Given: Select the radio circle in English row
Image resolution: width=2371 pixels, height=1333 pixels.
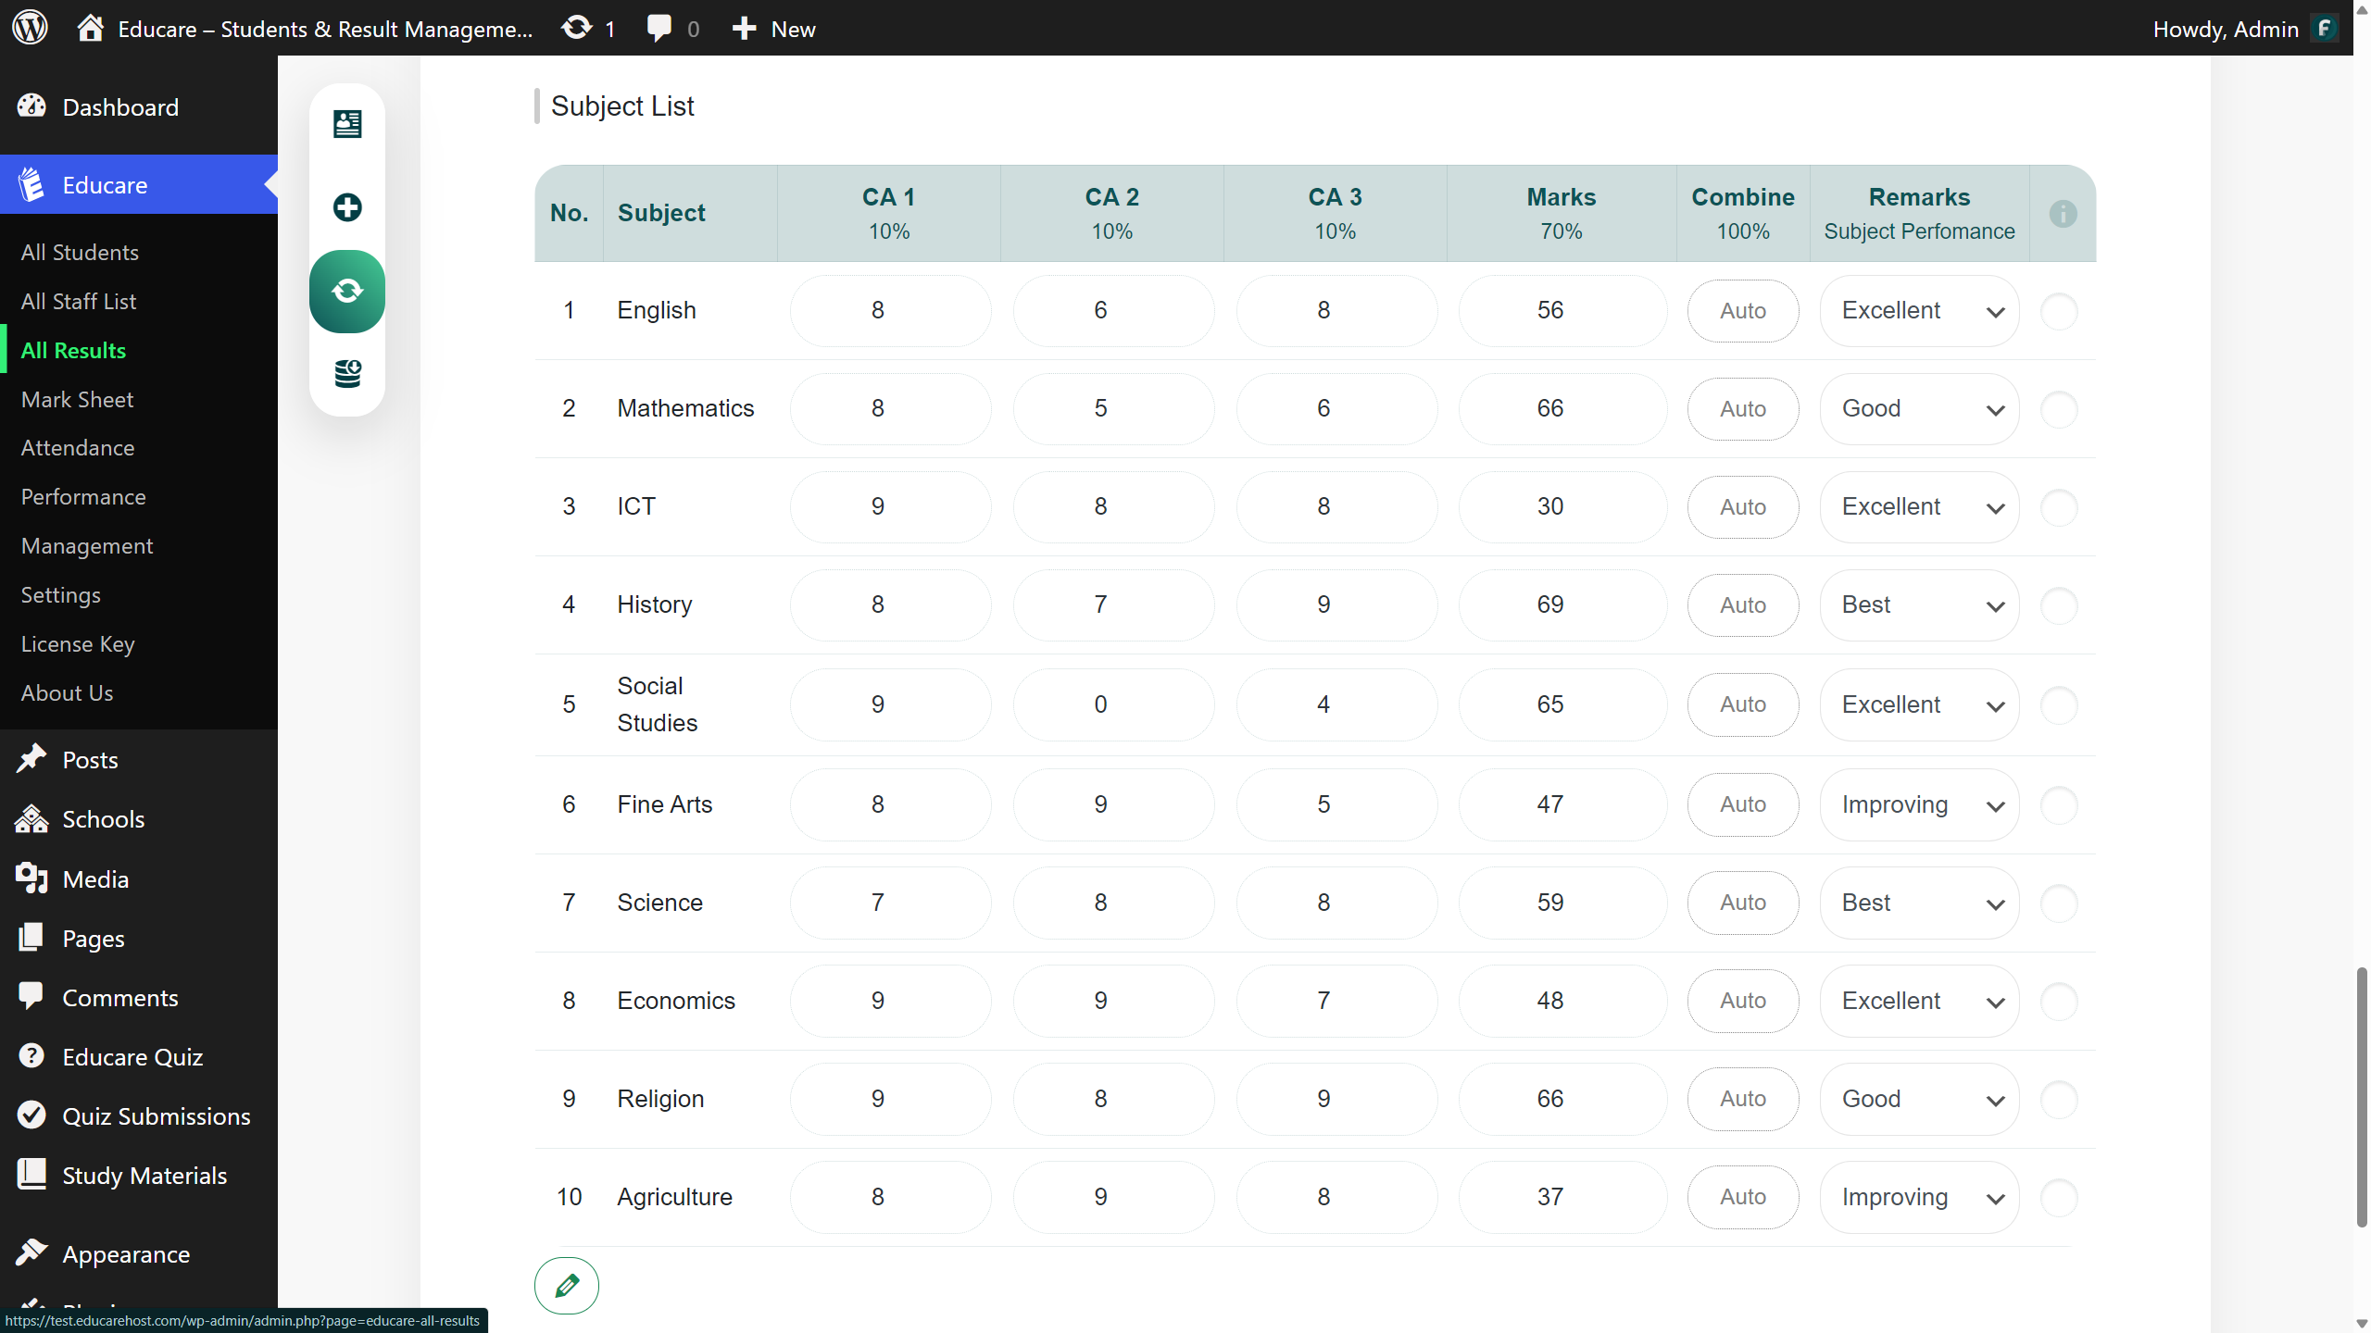Looking at the screenshot, I should pyautogui.click(x=2059, y=311).
